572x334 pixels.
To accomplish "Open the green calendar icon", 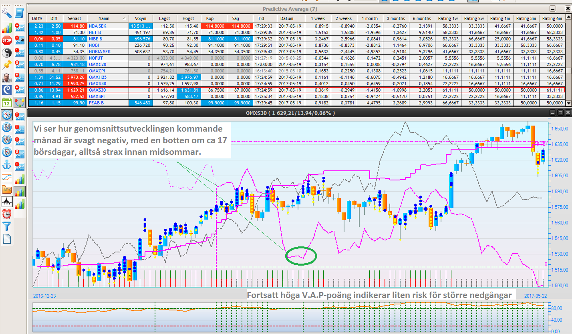I will (x=7, y=102).
